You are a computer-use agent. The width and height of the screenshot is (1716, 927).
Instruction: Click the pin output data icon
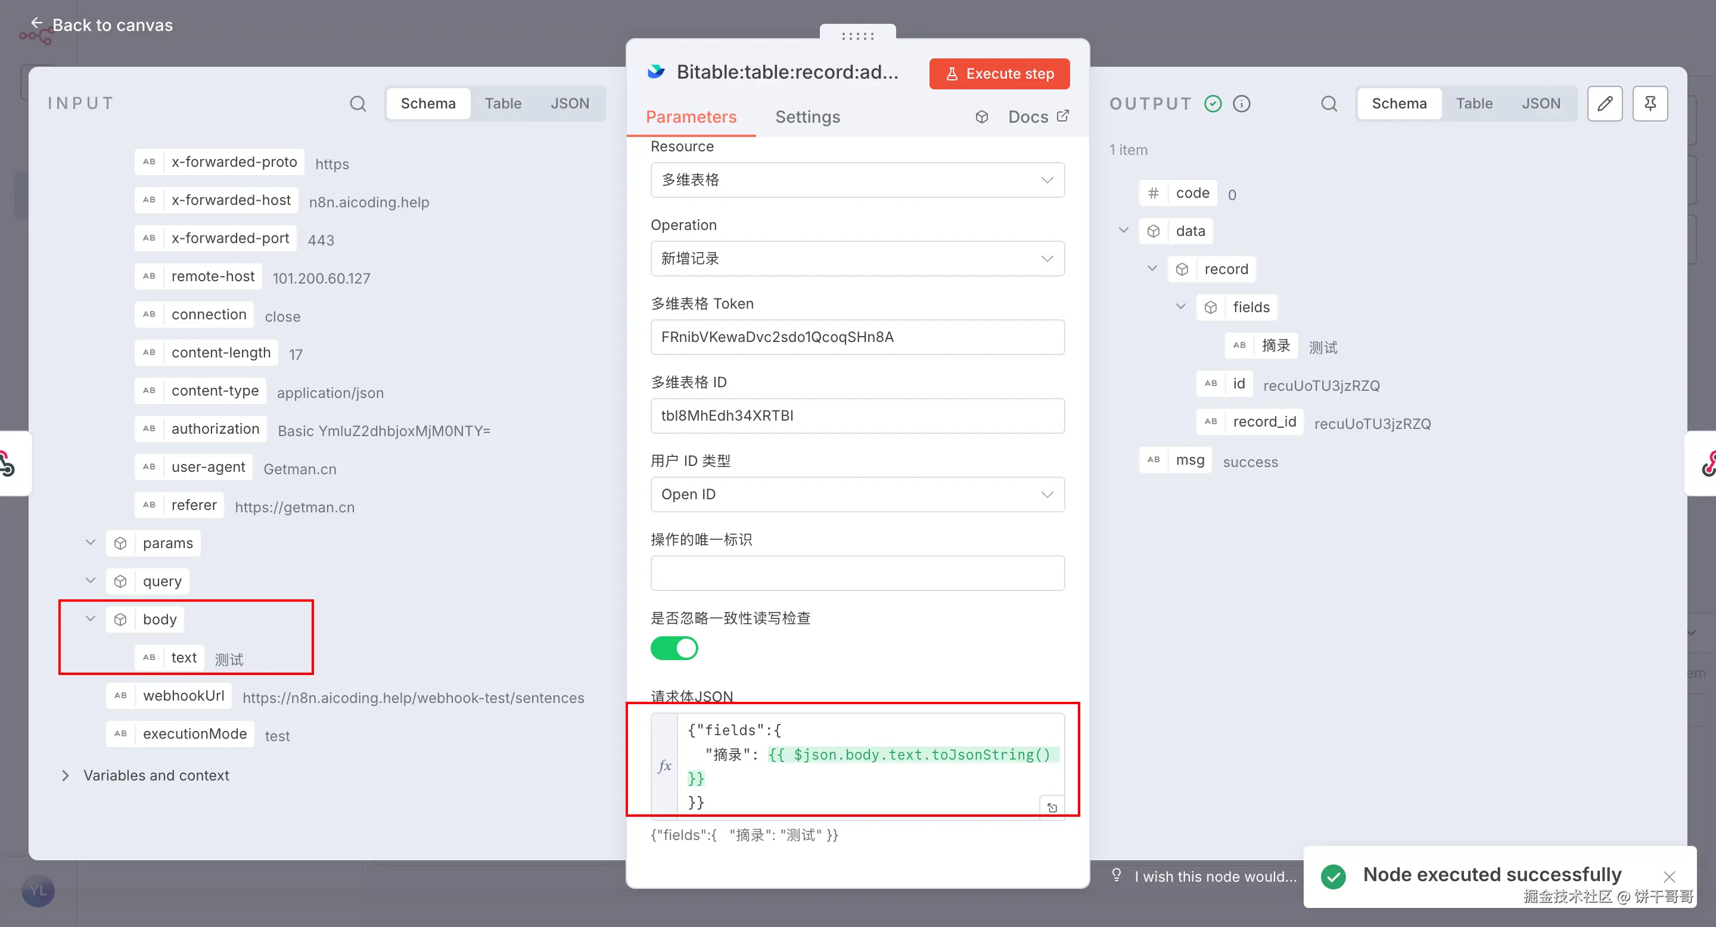1649,103
